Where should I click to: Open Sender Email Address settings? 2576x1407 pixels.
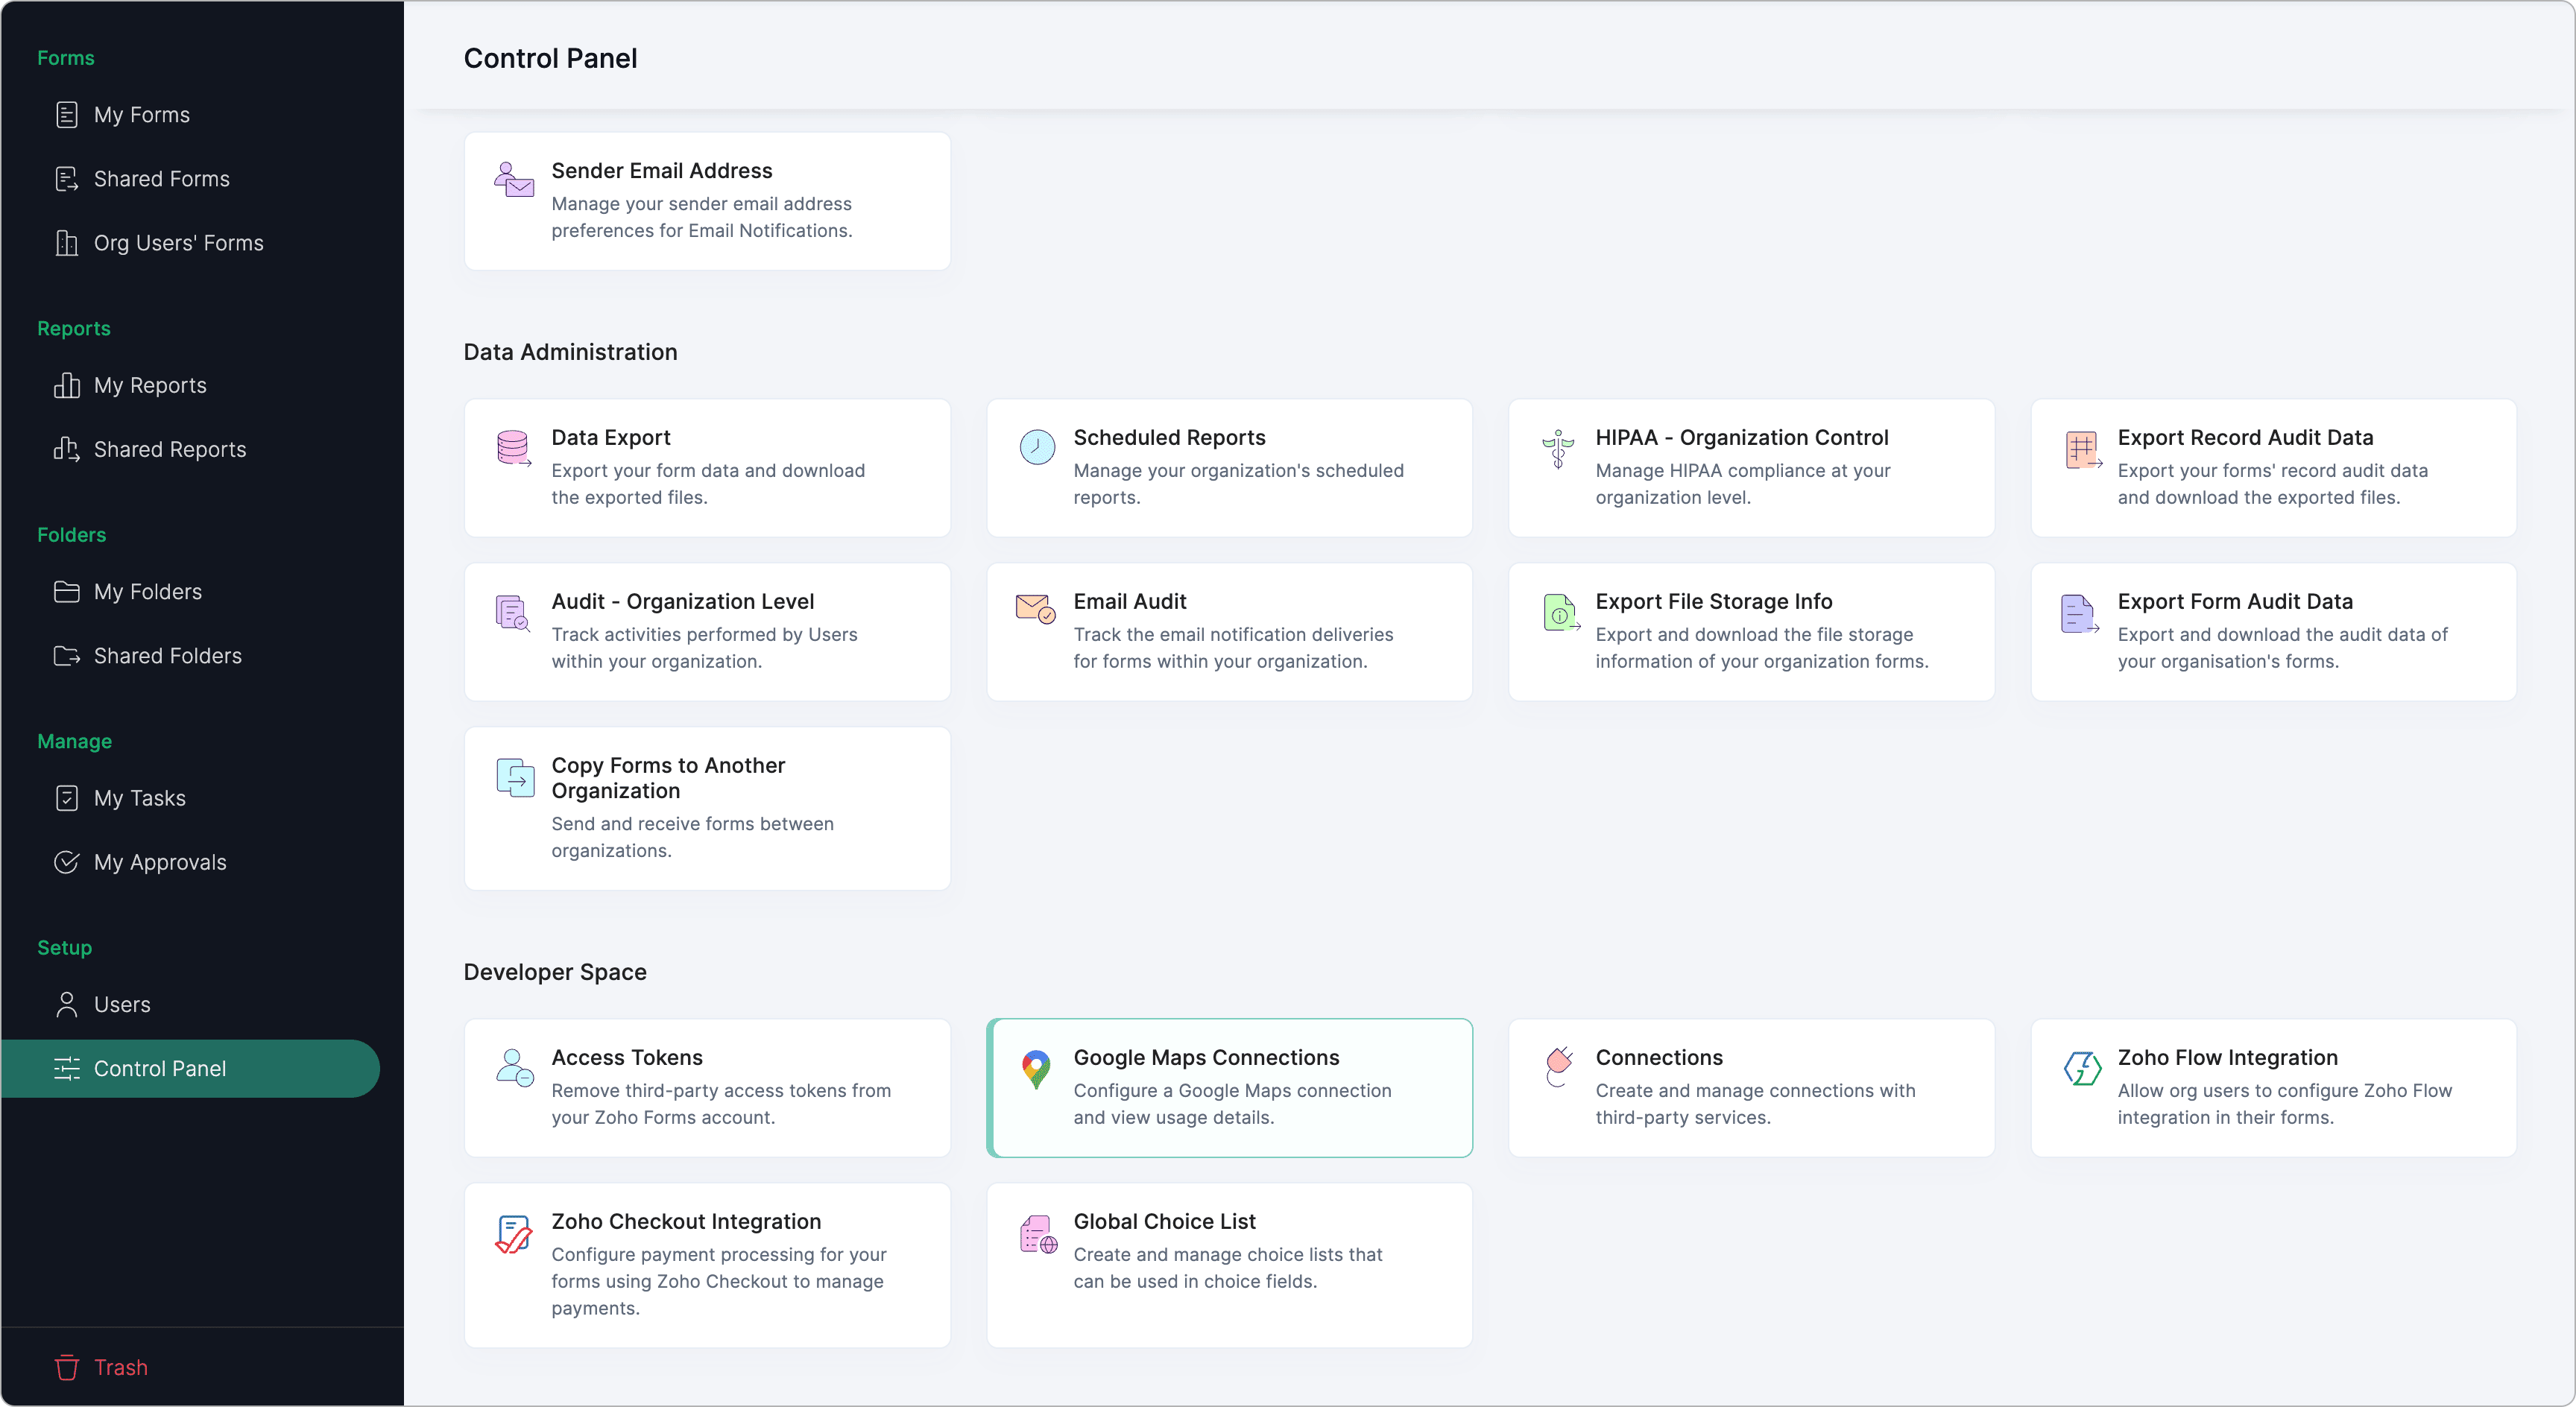click(707, 201)
